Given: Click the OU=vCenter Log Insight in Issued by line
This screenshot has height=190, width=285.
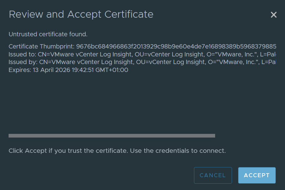Looking at the screenshot, I should click(171, 62).
